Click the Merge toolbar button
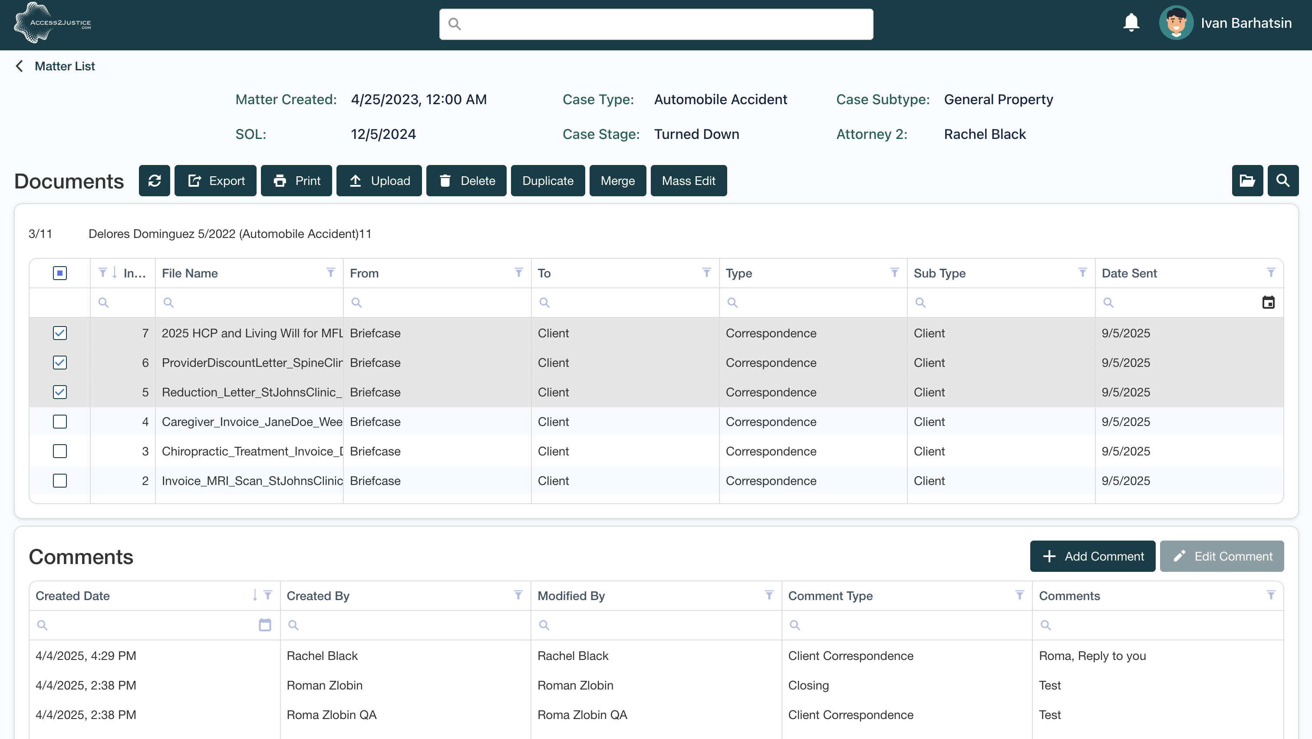Screen dimensions: 1312x739 [617, 181]
